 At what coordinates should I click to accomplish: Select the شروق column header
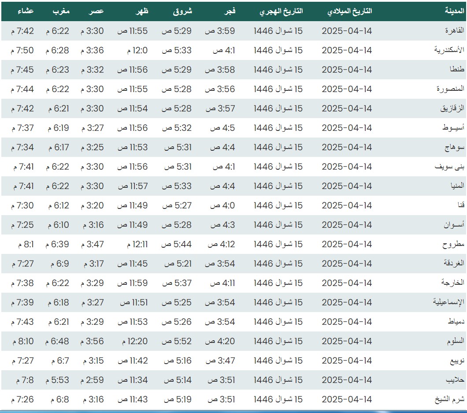pyautogui.click(x=182, y=11)
